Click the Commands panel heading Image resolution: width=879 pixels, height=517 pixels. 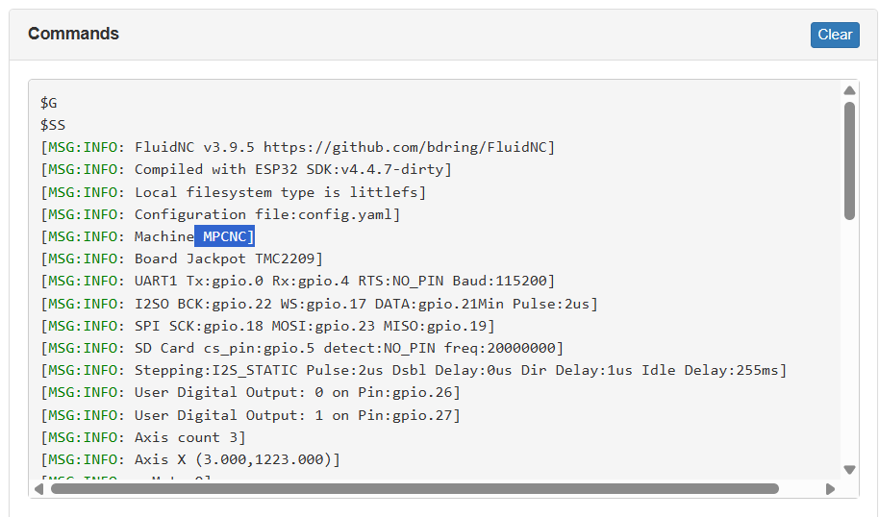73,34
